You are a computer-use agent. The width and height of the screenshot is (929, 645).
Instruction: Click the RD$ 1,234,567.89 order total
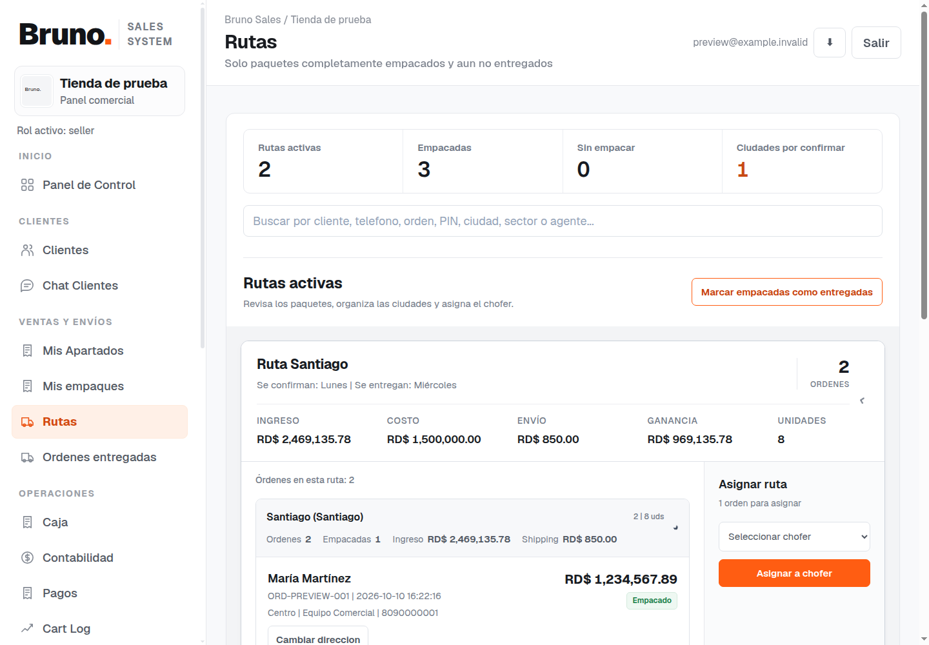click(621, 579)
